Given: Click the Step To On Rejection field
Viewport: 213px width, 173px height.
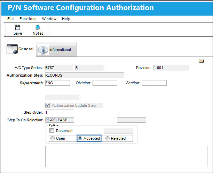Looking at the screenshot, I should pyautogui.click(x=60, y=120).
